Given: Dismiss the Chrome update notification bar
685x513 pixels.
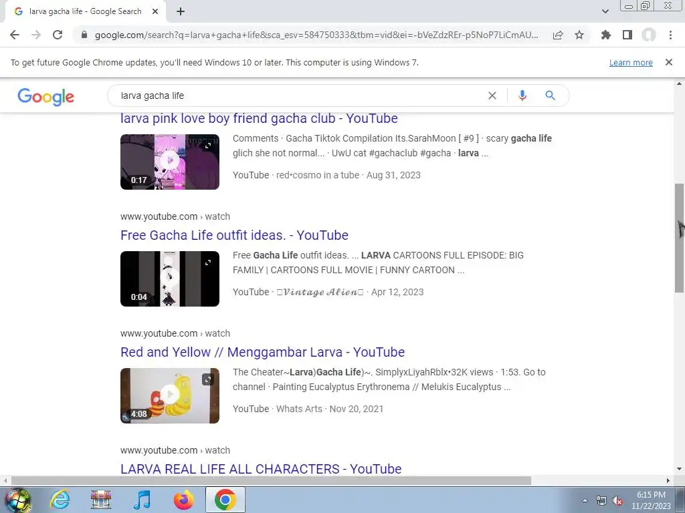Looking at the screenshot, I should 668,62.
